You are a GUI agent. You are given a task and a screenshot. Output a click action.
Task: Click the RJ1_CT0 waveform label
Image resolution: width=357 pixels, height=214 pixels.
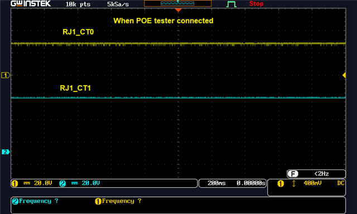(x=78, y=32)
